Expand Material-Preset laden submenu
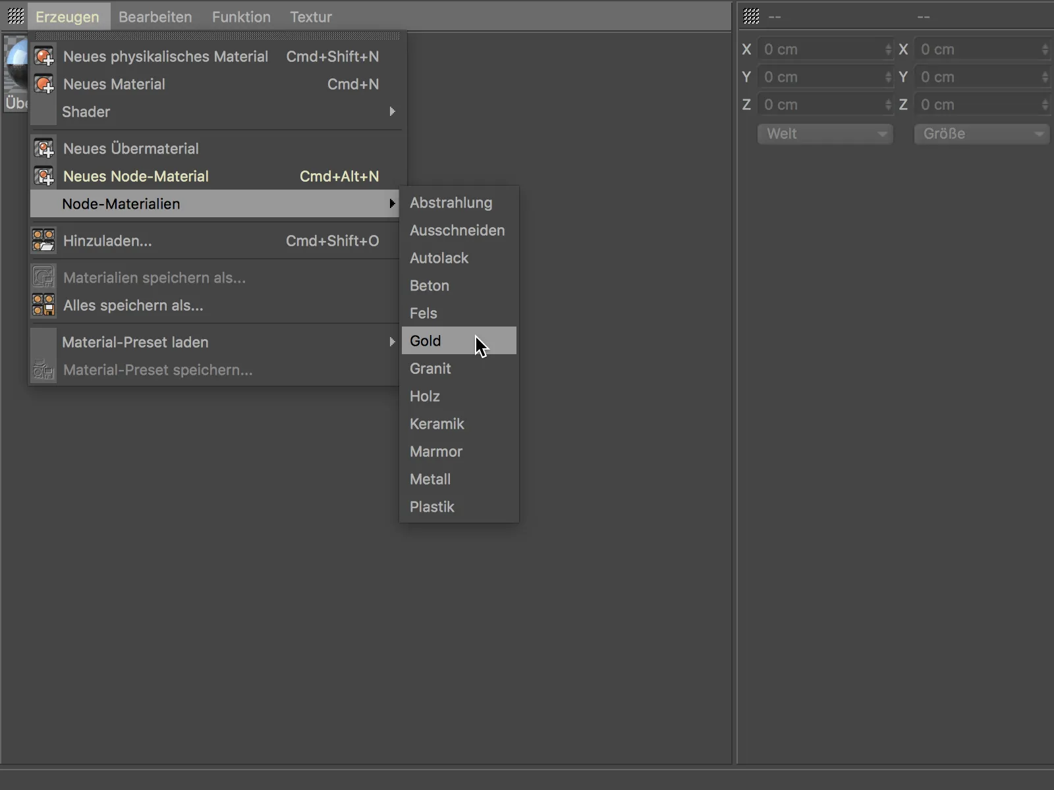This screenshot has height=790, width=1054. [215, 342]
